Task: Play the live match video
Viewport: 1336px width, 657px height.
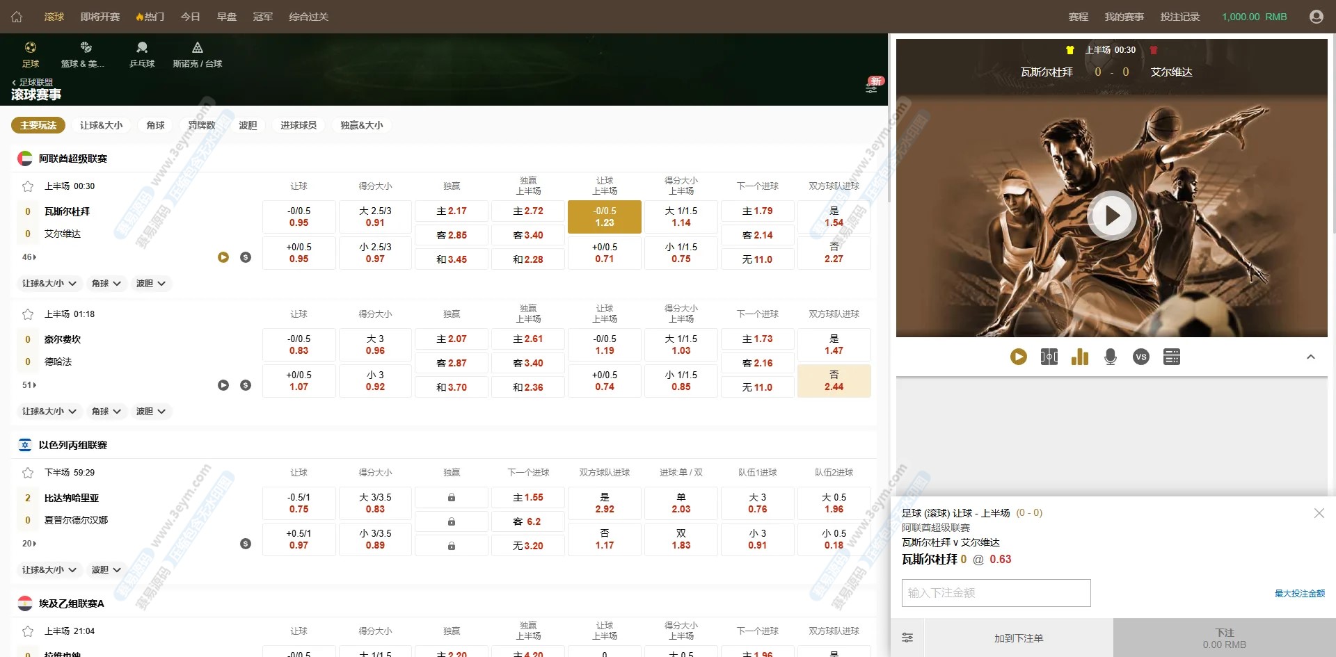Action: click(x=1112, y=216)
